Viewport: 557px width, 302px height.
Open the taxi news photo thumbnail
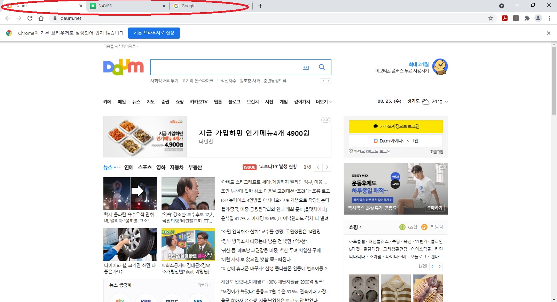(130, 194)
